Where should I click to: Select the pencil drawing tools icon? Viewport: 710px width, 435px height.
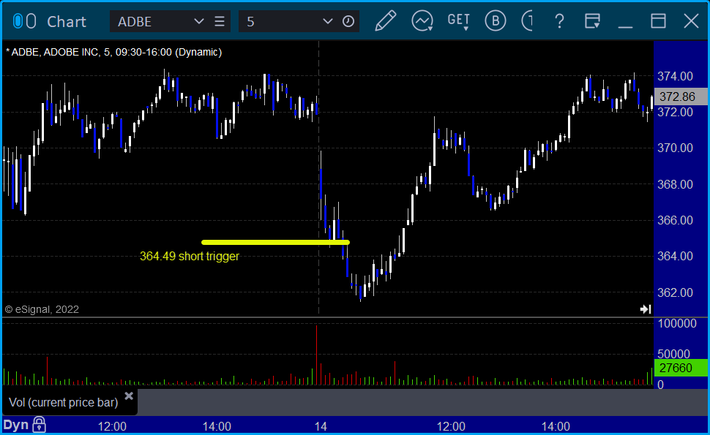[386, 20]
